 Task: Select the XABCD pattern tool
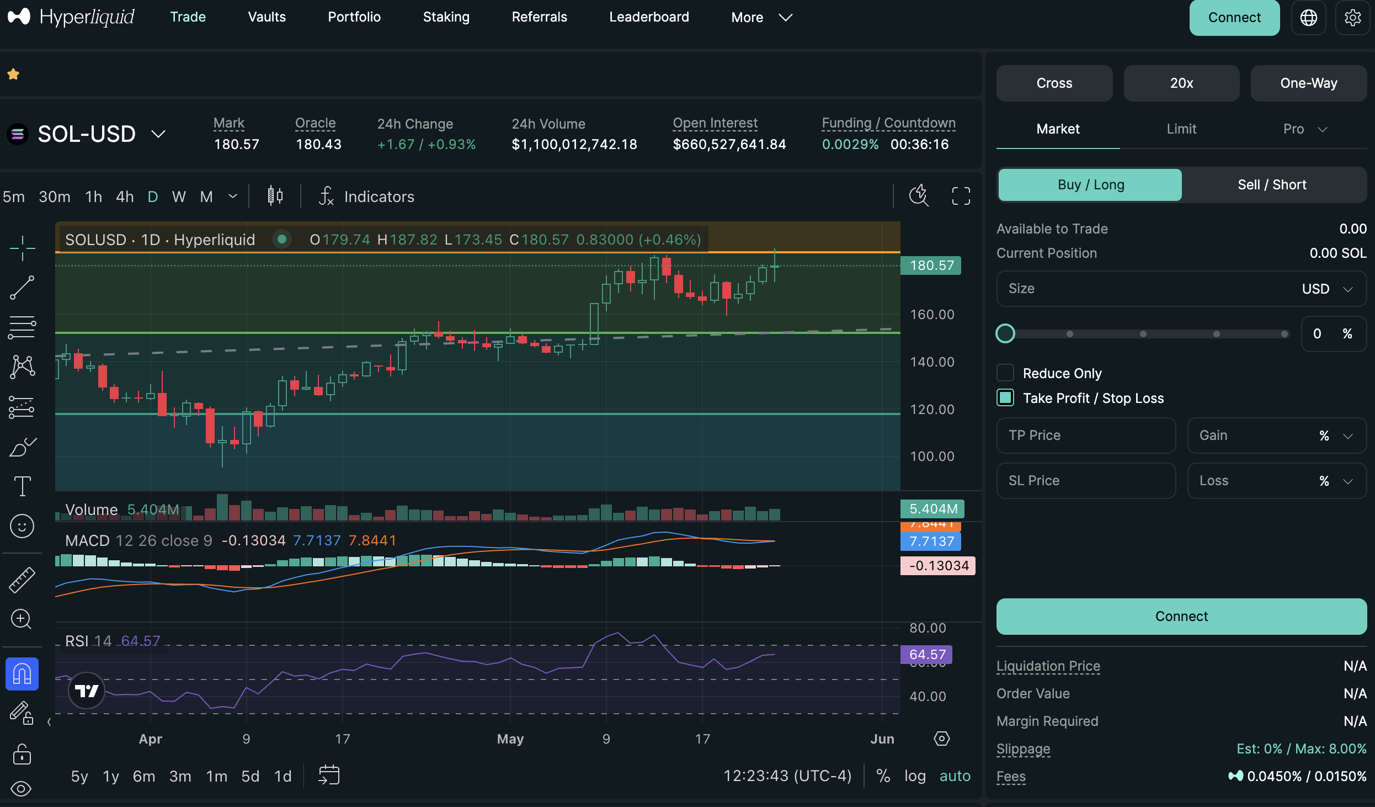click(x=22, y=367)
